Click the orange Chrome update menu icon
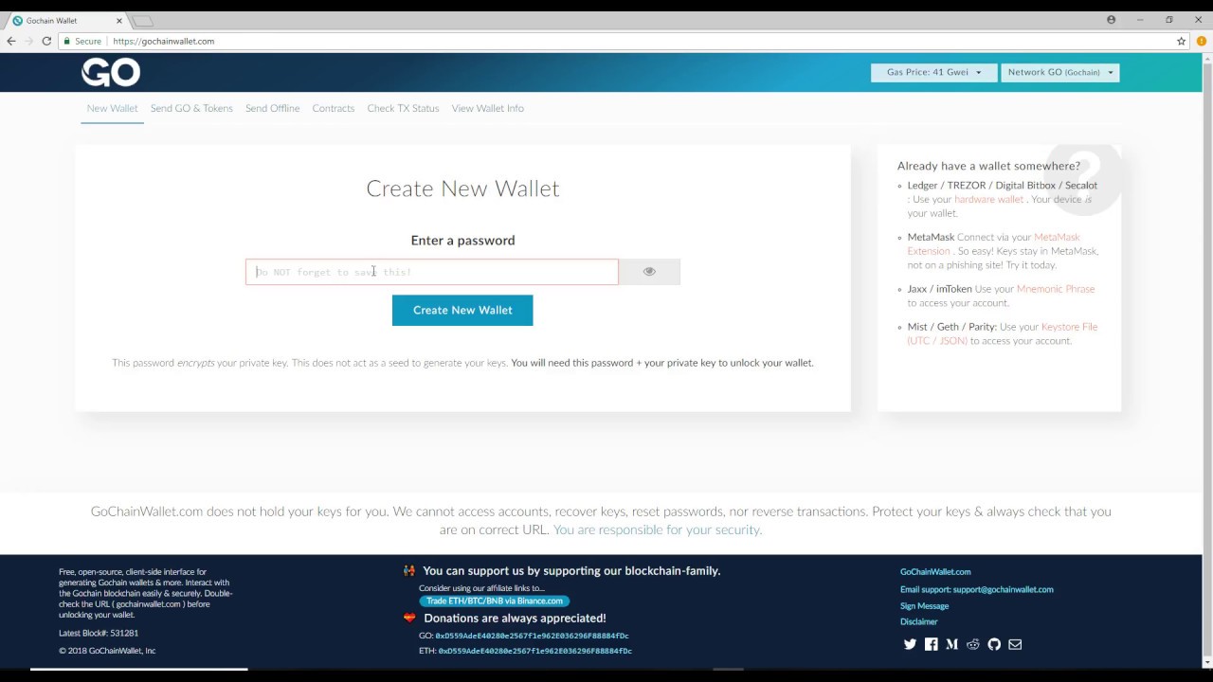 point(1202,41)
